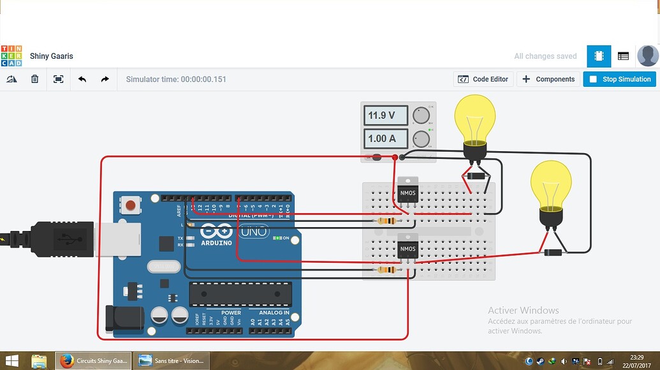The width and height of the screenshot is (660, 370).
Task: Open the Code Editor panel
Action: [483, 78]
